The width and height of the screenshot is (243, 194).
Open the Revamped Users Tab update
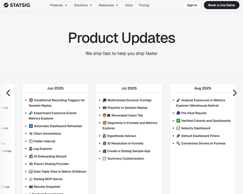click(x=127, y=116)
